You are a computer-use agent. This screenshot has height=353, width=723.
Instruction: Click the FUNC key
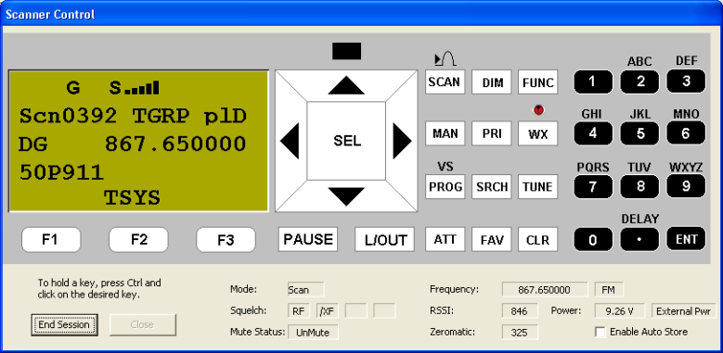[537, 82]
